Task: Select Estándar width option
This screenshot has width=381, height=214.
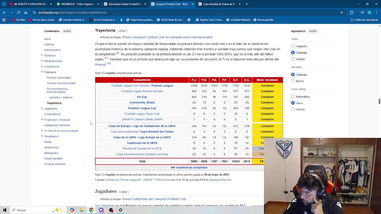Action: tap(293, 75)
